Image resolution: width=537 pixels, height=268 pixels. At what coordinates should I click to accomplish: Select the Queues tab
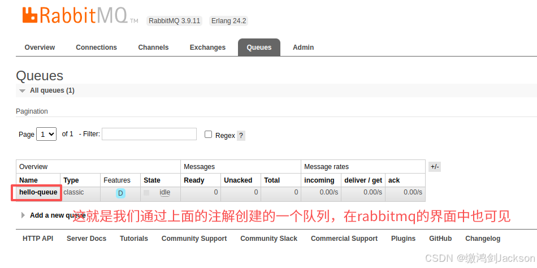coord(259,47)
